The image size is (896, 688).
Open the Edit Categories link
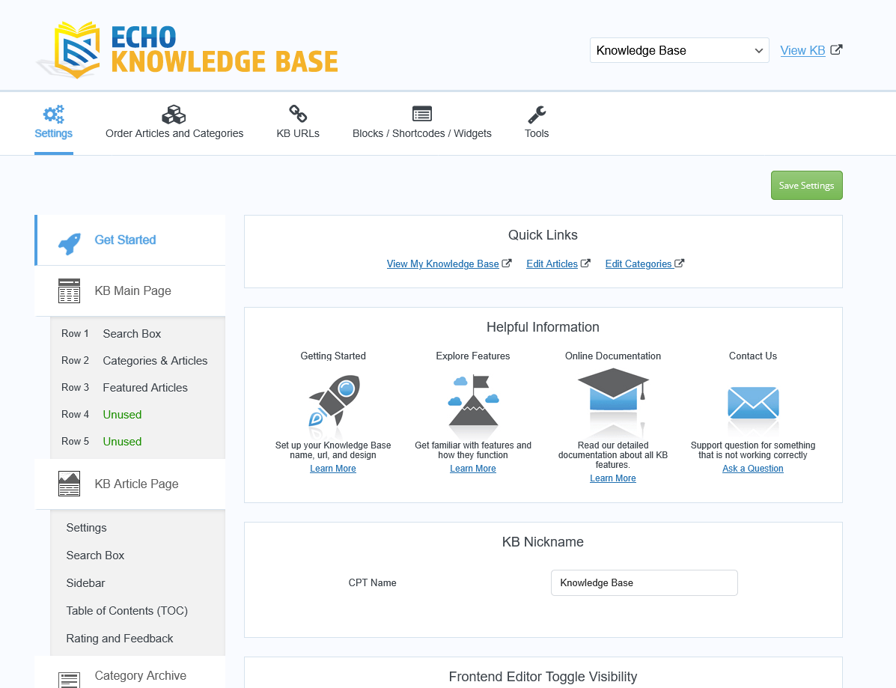(639, 264)
